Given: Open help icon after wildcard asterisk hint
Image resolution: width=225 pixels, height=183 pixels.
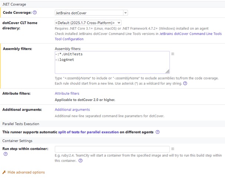Looking at the screenshot, I should (x=185, y=83).
